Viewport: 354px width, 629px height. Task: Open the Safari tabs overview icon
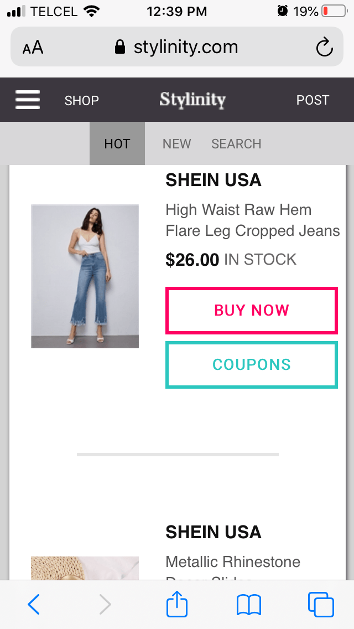[321, 604]
